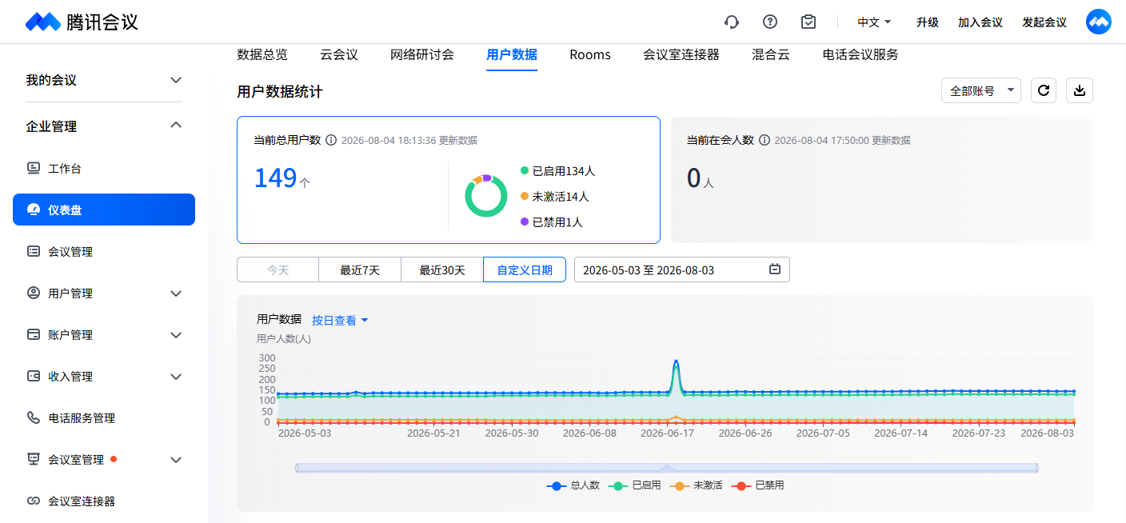Screen dimensions: 1126x523
Task: Click the 未激活14人 legend text
Action: [561, 197]
